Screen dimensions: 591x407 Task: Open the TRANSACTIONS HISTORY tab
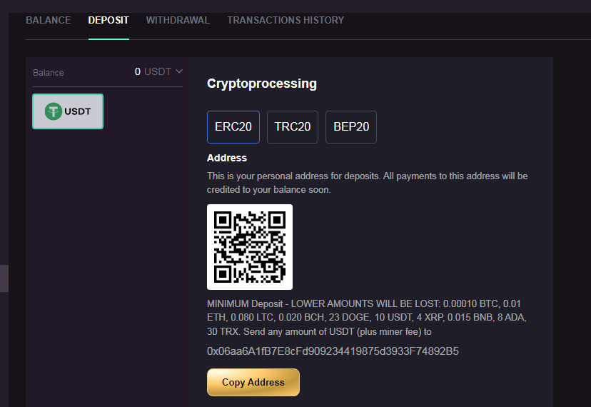click(286, 20)
